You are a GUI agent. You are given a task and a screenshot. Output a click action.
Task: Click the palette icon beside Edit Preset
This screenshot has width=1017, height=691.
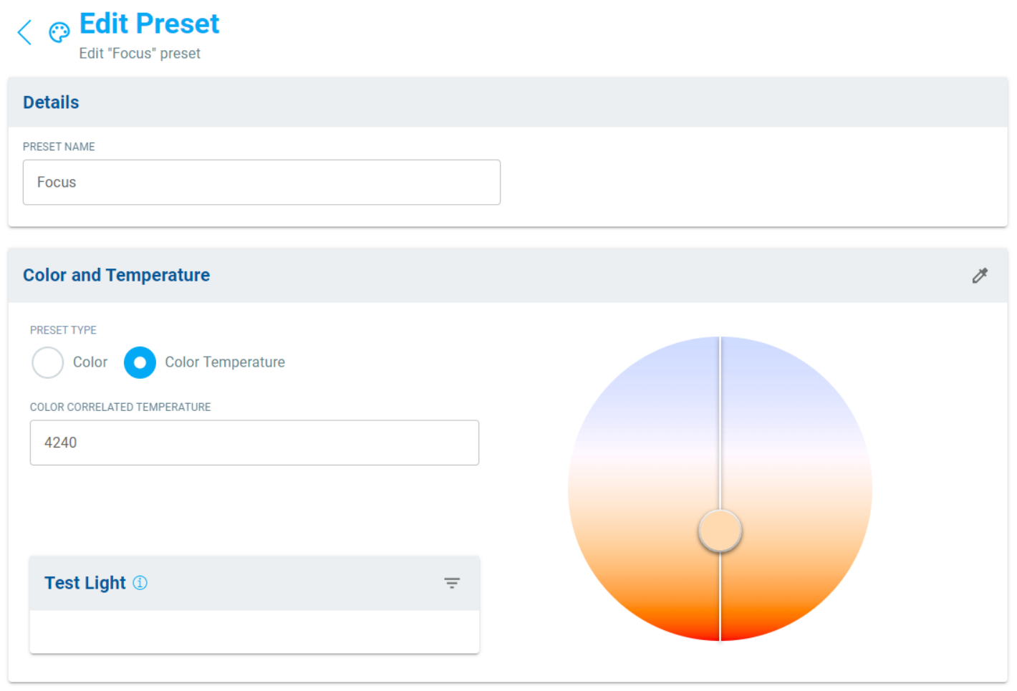[59, 32]
